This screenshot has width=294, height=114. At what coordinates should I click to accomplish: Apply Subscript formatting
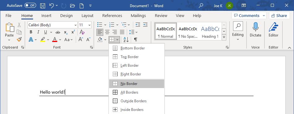tap(66, 32)
